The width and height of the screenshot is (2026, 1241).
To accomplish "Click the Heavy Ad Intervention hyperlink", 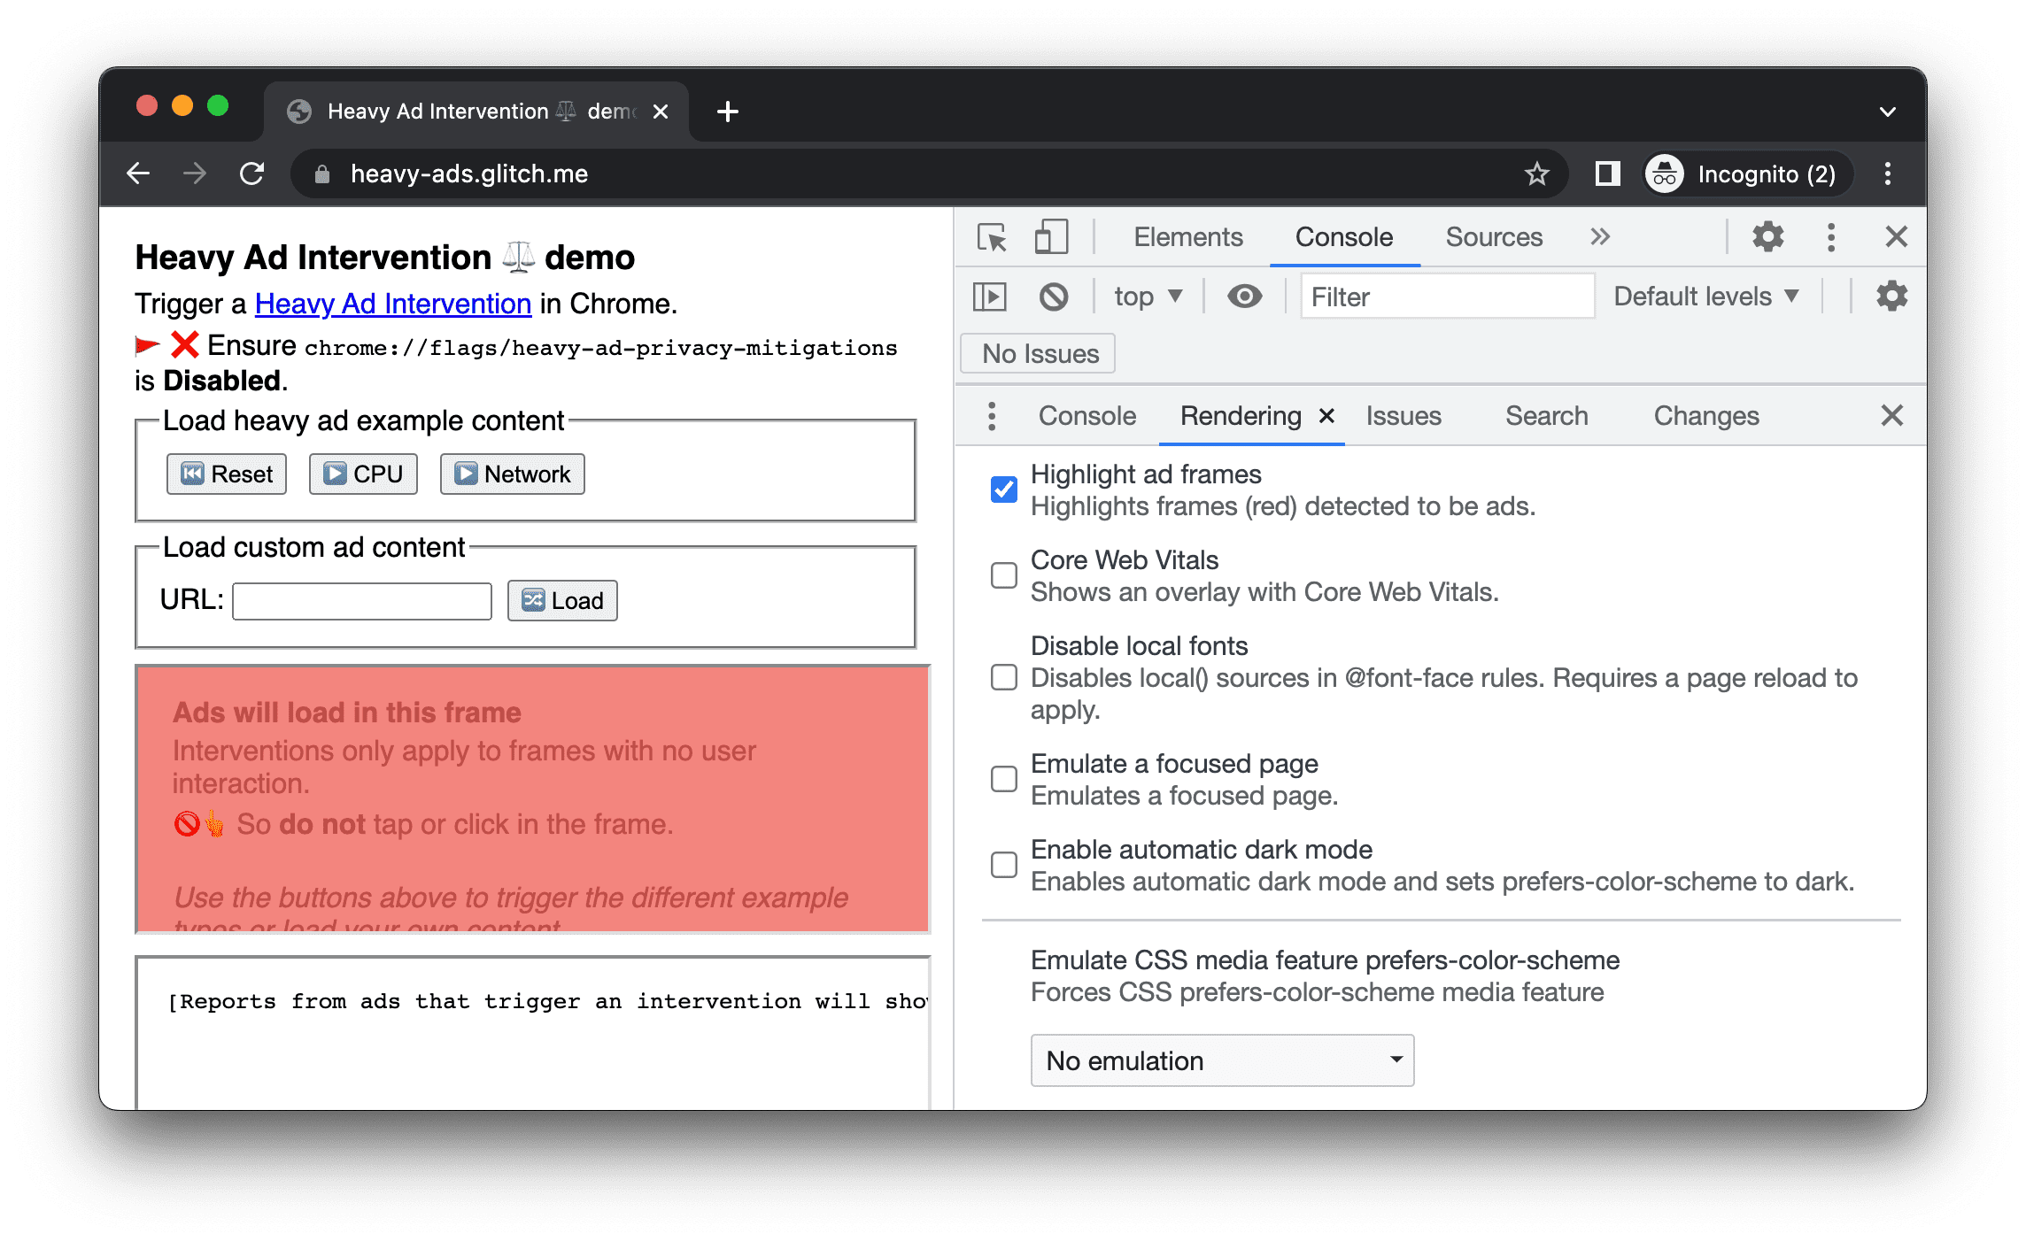I will [x=392, y=303].
